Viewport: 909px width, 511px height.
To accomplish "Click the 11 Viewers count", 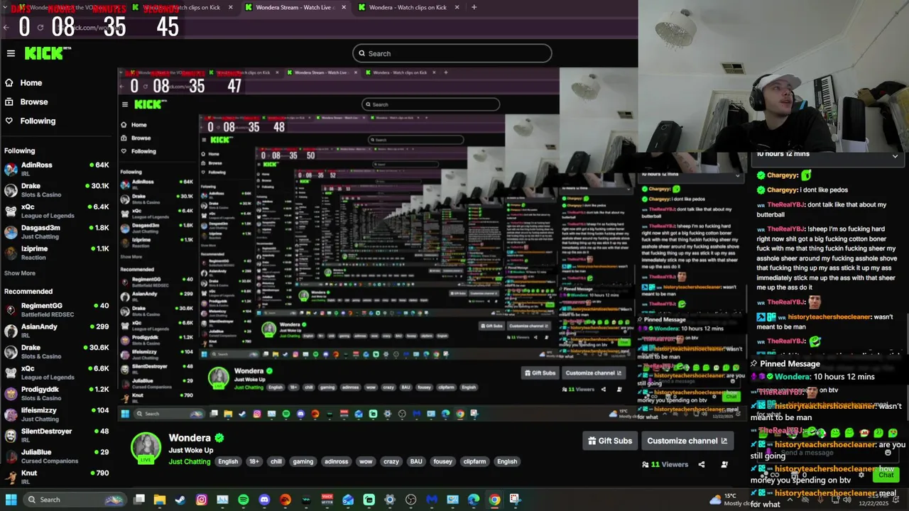I will point(665,465).
